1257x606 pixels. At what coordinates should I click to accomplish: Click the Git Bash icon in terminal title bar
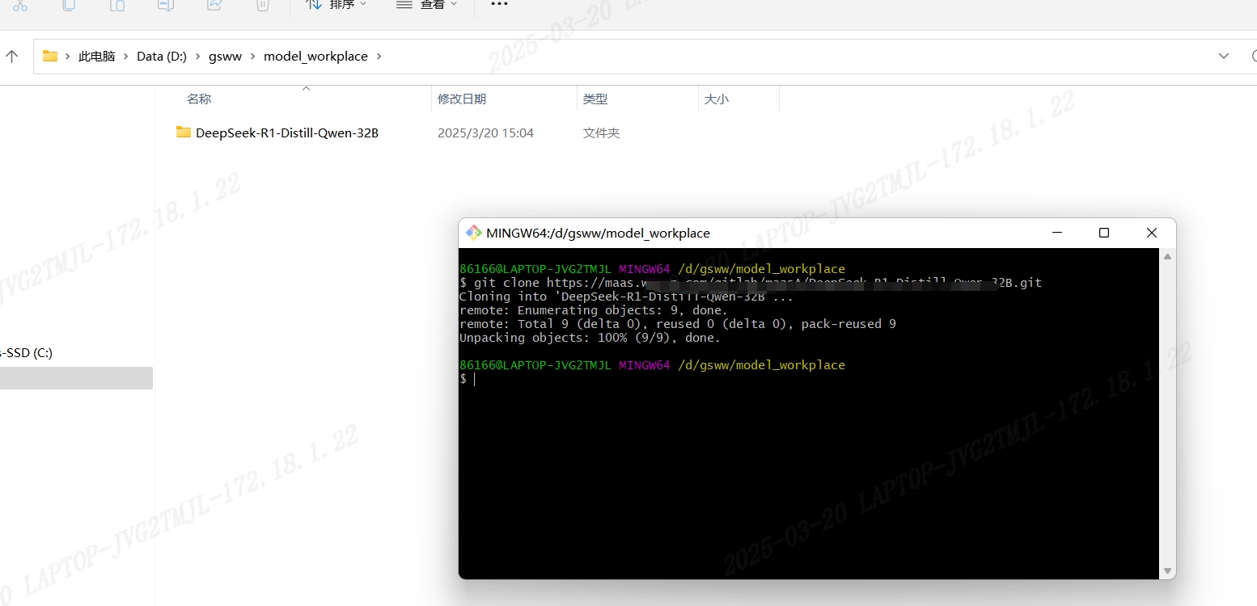474,233
